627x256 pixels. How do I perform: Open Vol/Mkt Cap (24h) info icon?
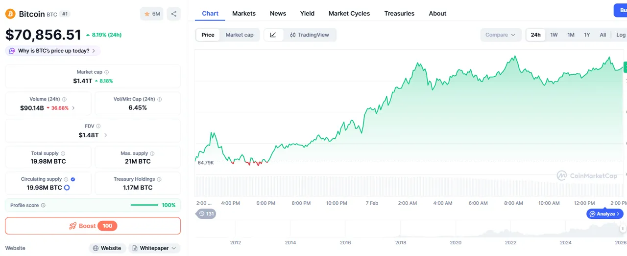(x=160, y=99)
